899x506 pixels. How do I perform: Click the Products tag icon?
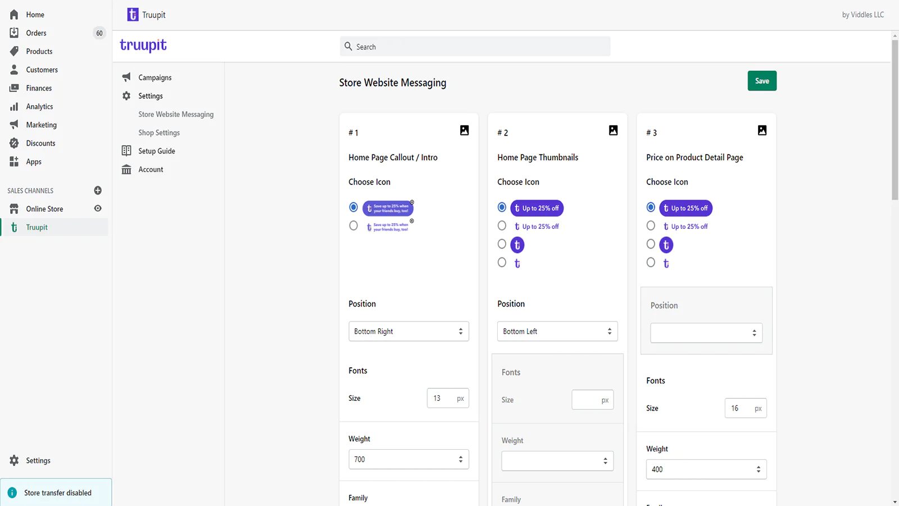coord(14,51)
